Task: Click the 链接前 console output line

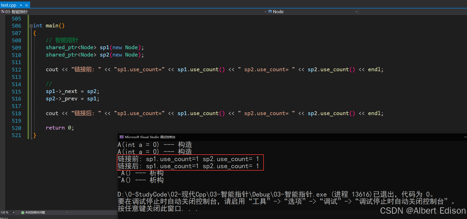Action: coord(188,159)
